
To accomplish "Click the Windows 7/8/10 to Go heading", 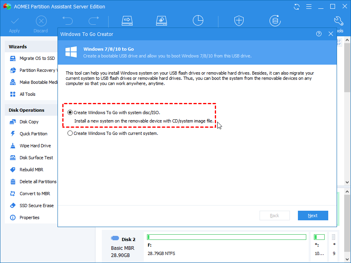I will point(109,49).
